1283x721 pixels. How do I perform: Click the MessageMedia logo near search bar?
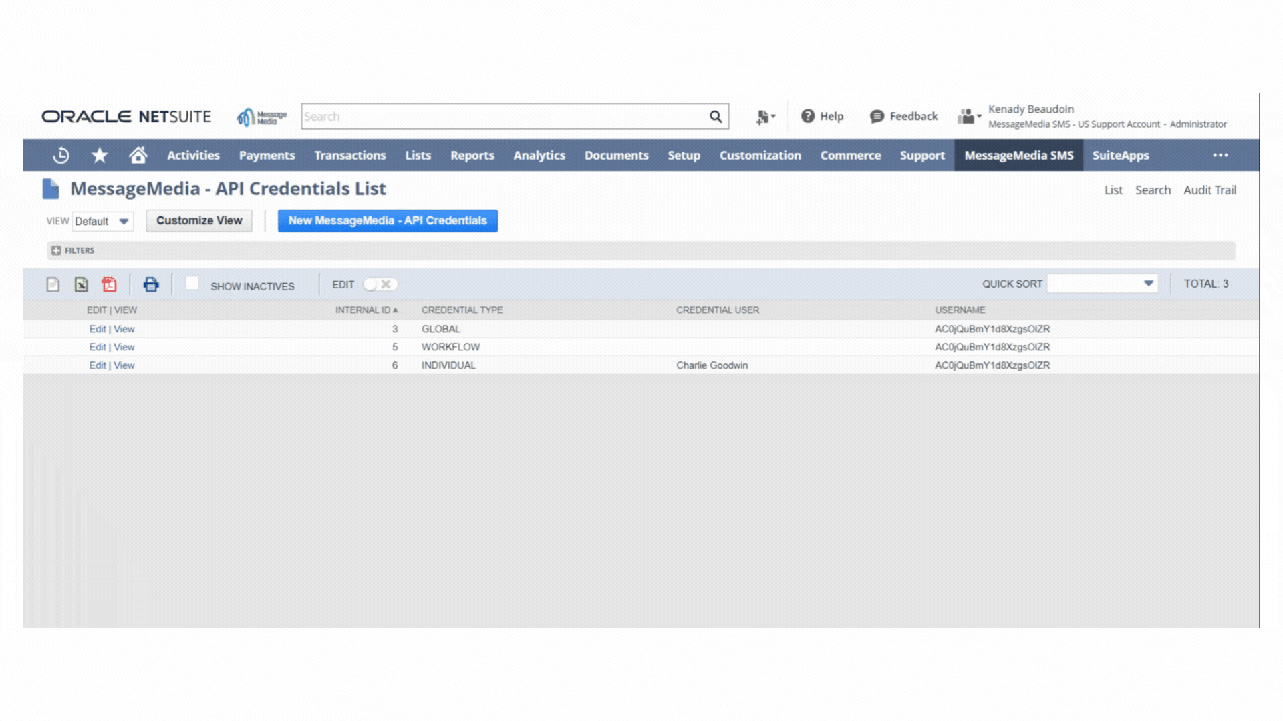(x=261, y=115)
